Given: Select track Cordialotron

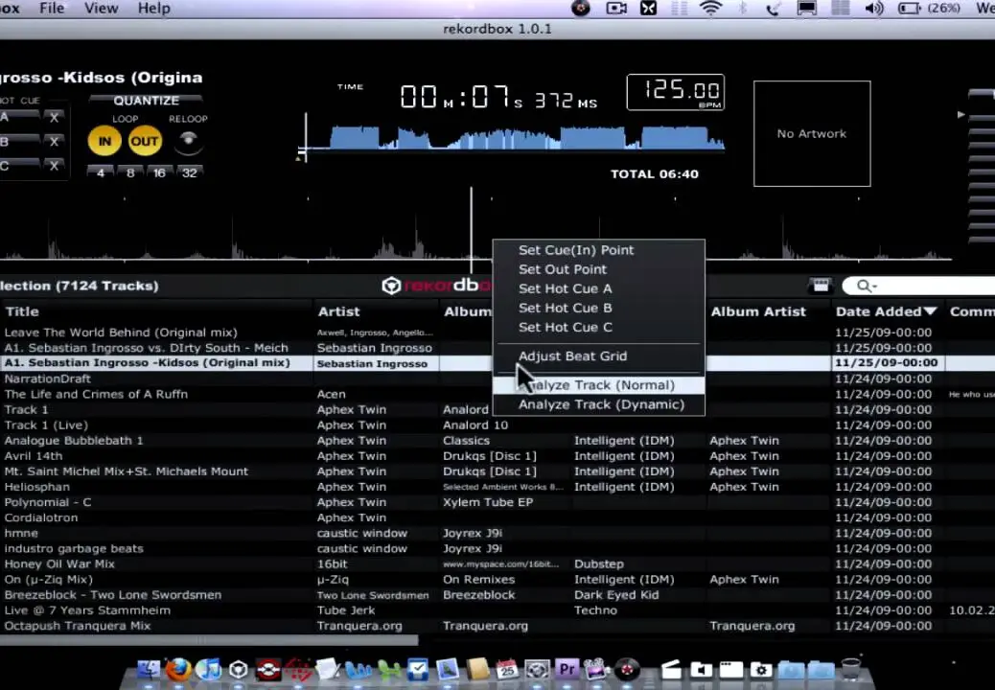Looking at the screenshot, I should tap(41, 517).
